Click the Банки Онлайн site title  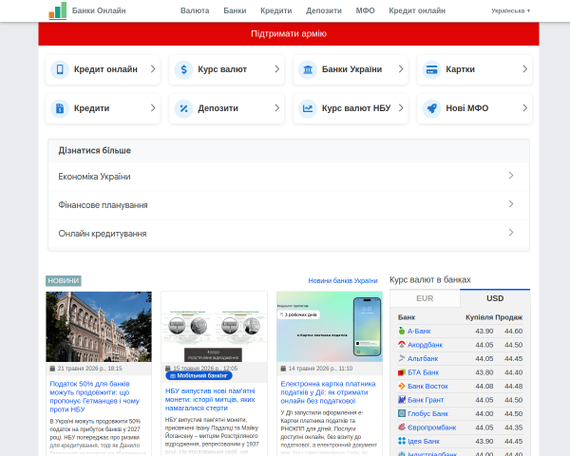click(x=99, y=10)
